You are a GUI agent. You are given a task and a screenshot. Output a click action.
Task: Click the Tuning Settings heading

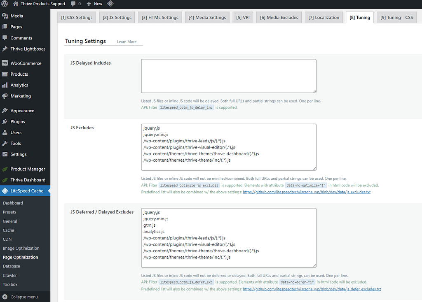click(86, 41)
